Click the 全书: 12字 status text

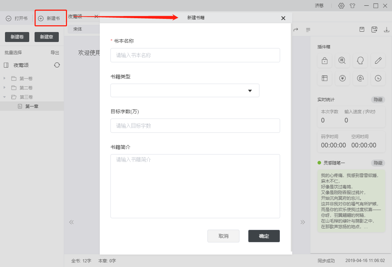(x=81, y=261)
